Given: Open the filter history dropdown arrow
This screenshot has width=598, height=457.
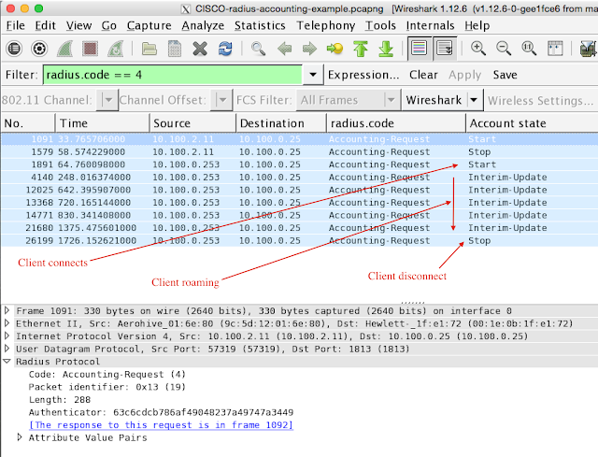Looking at the screenshot, I should [x=313, y=75].
